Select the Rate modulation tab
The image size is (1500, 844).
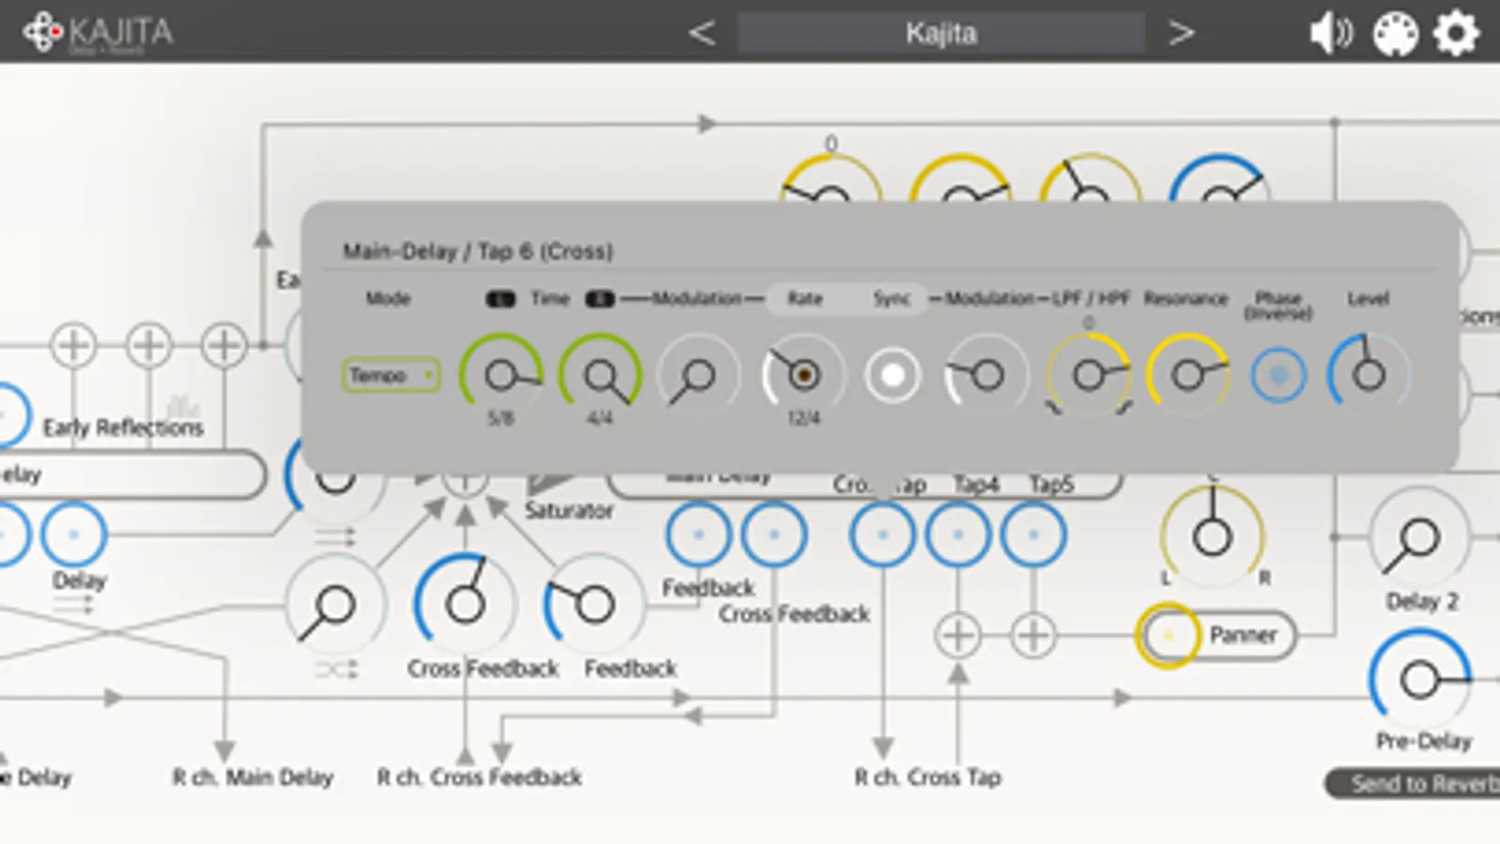[x=805, y=298]
